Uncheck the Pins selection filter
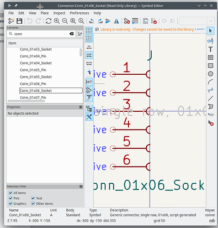The image size is (218, 228). [x=11, y=198]
